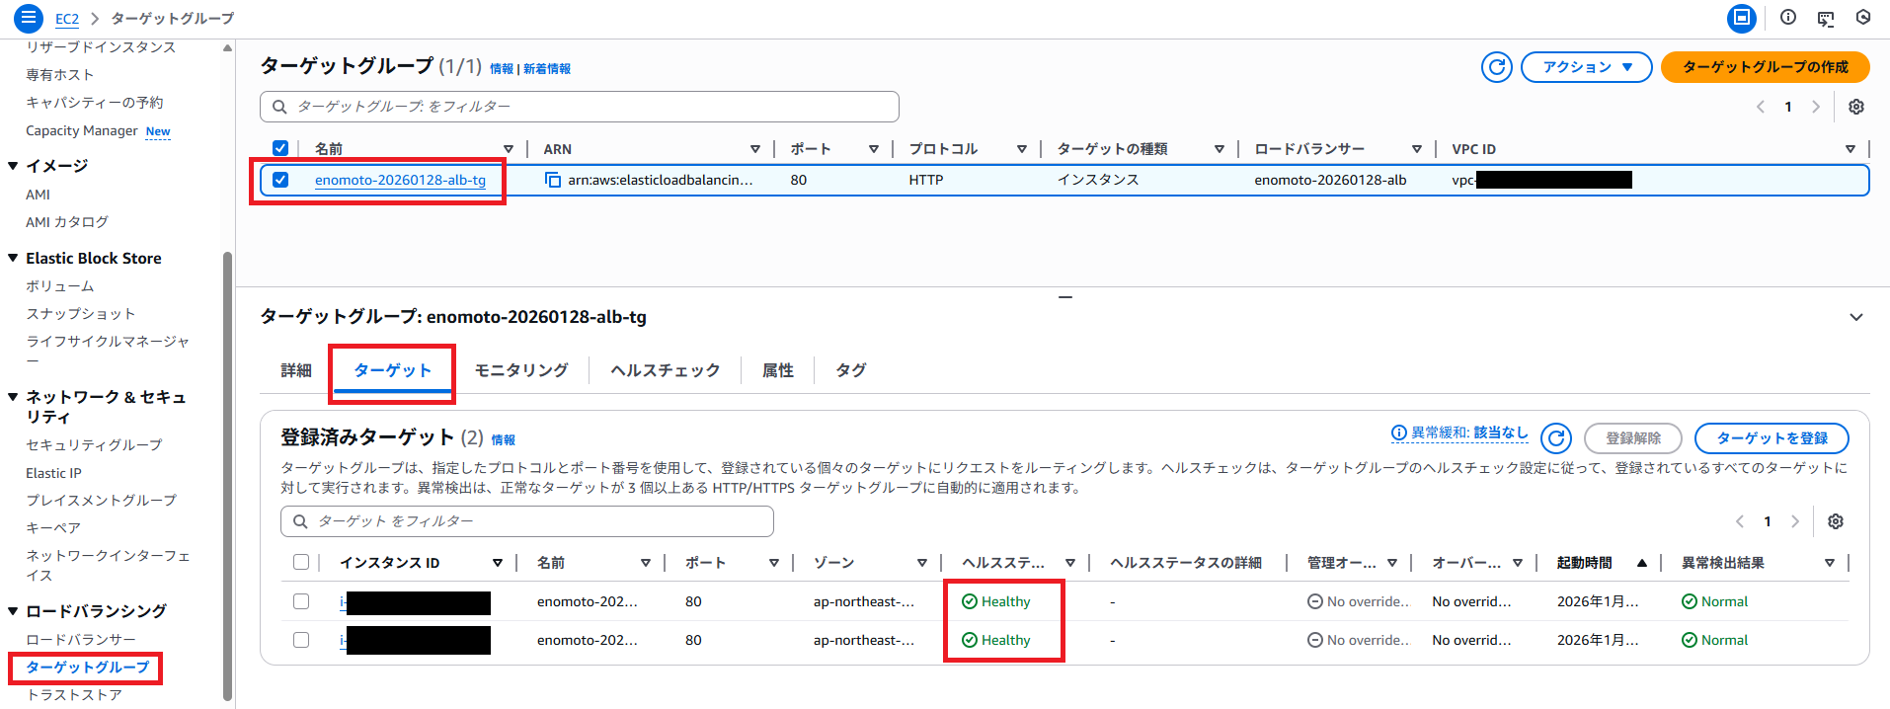
Task: Toggle the select-all target groups checkbox
Action: pos(280,148)
